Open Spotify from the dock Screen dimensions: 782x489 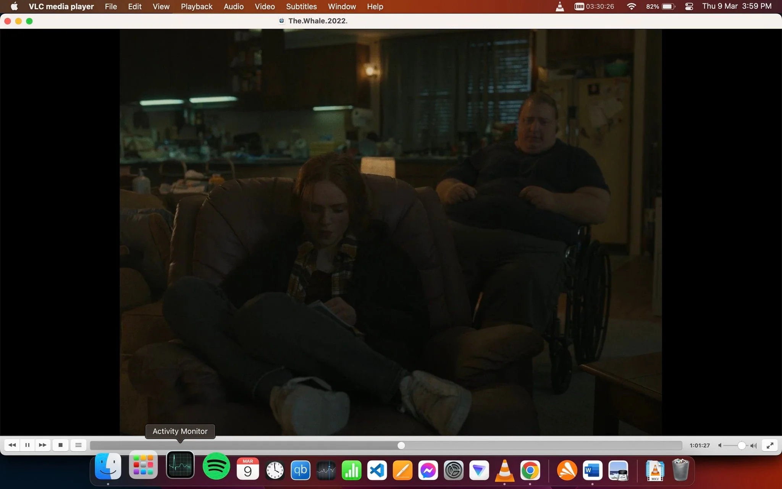click(x=216, y=466)
